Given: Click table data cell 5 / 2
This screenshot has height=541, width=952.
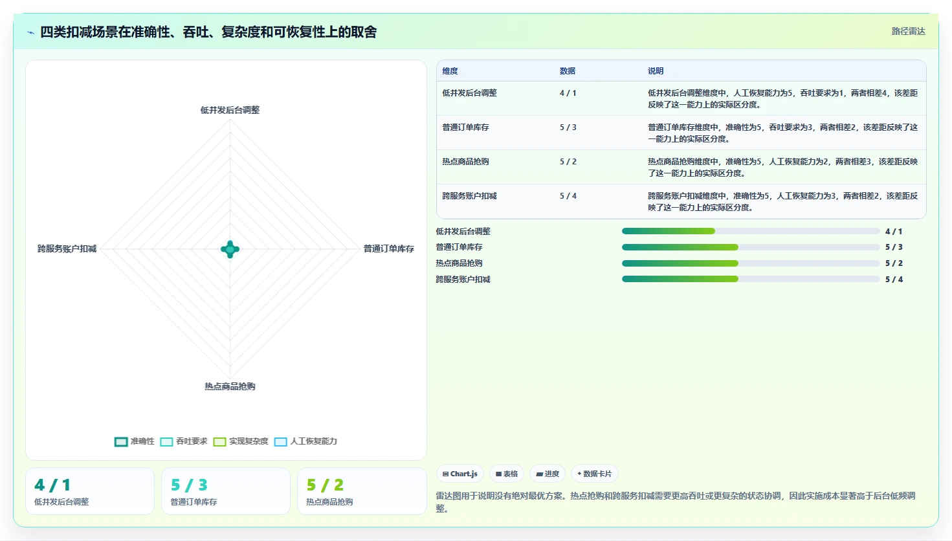Looking at the screenshot, I should [568, 162].
